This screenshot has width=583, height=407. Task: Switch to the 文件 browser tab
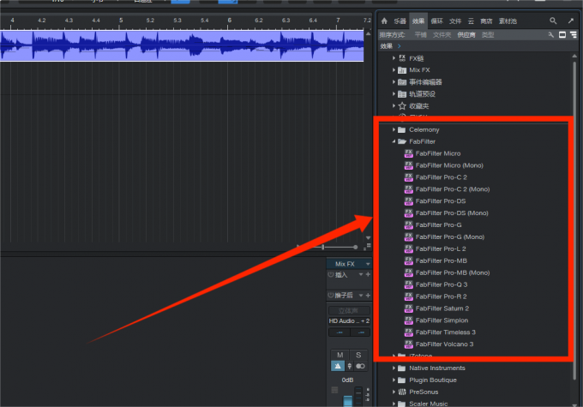pyautogui.click(x=455, y=21)
